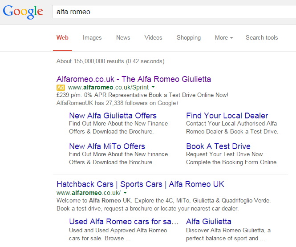This screenshot has height=247, width=296.
Task: Open New Alfa Giulietta Offers sitelink
Action: click(113, 115)
